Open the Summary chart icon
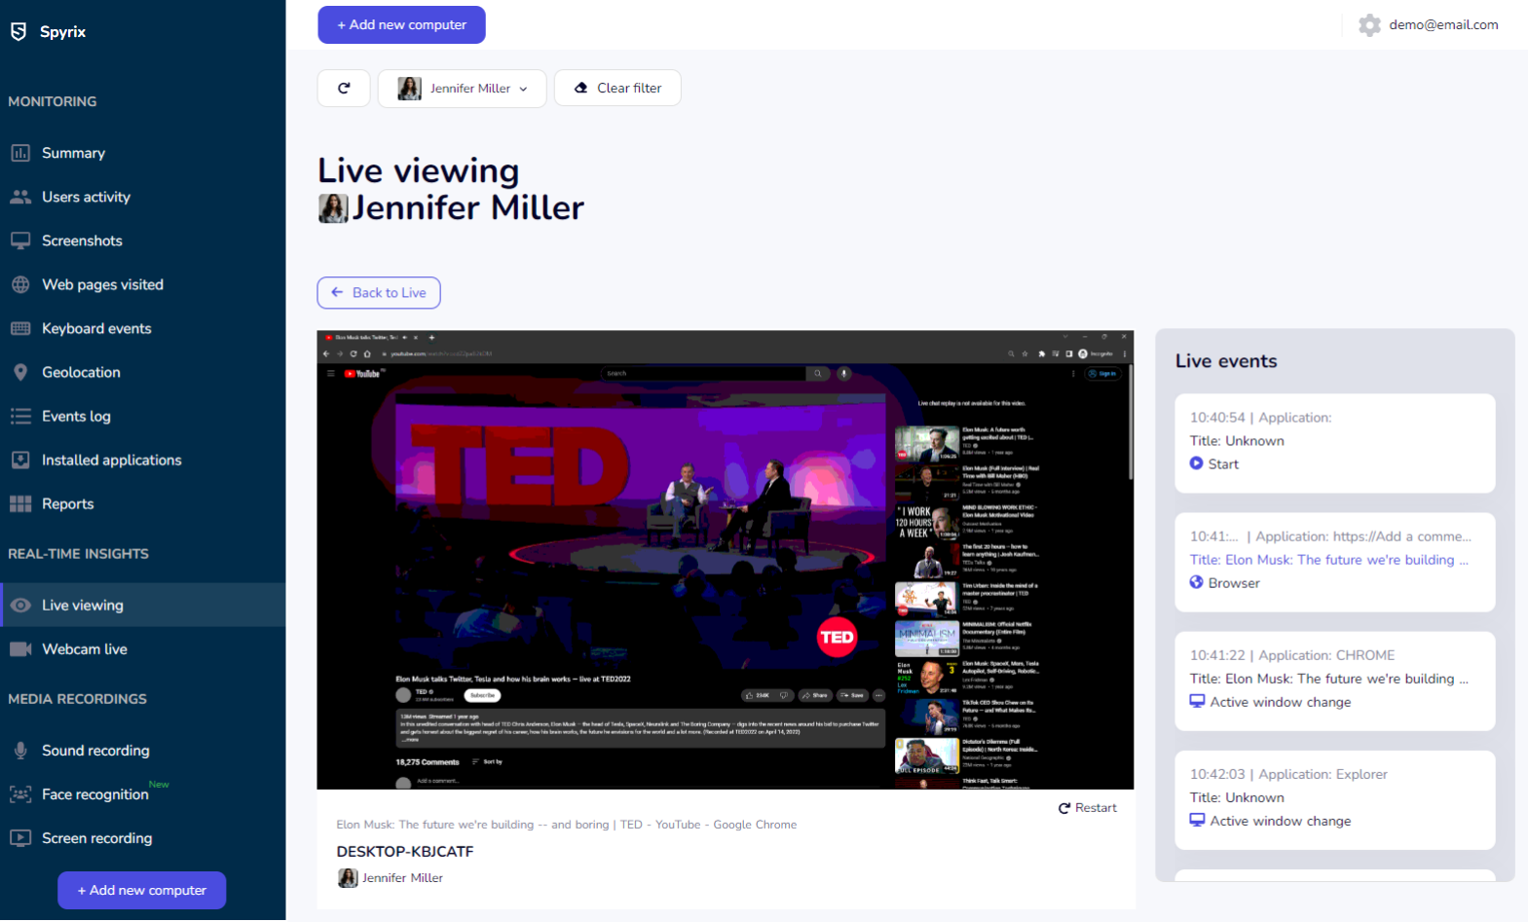 click(x=20, y=153)
